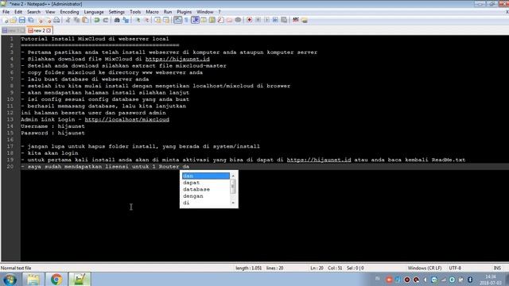Click the Open file toolbar icon
The height and width of the screenshot is (286, 509).
14,20
